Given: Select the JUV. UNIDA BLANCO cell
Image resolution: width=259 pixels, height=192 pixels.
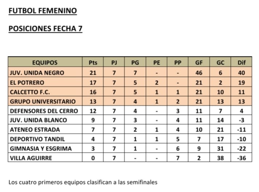Looking at the screenshot, I should click(39, 120).
